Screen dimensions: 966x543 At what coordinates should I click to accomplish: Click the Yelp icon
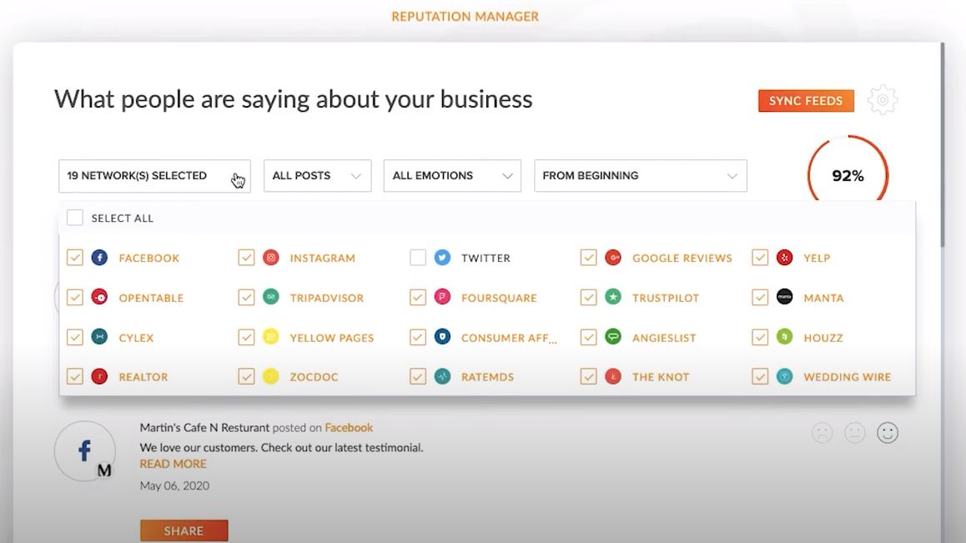(784, 258)
